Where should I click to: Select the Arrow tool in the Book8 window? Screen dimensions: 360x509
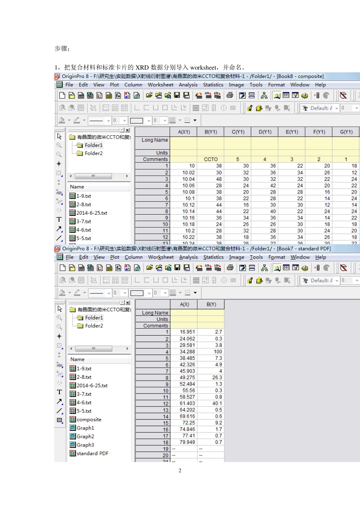(x=59, y=229)
